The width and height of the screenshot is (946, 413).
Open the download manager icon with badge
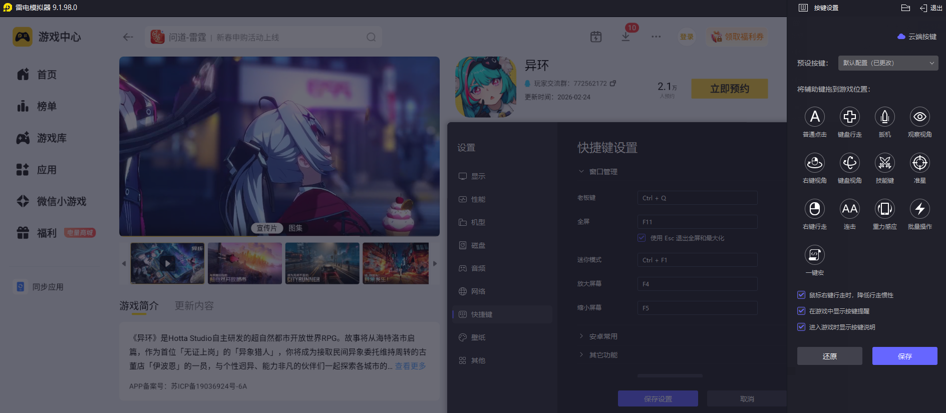point(626,37)
